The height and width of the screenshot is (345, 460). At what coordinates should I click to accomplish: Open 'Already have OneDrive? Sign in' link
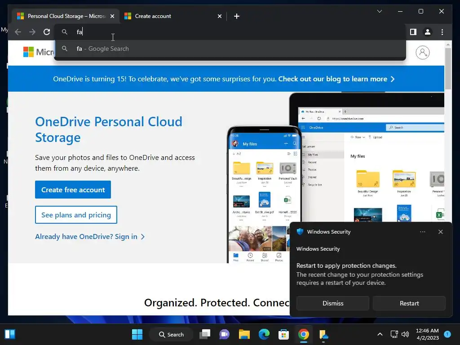coord(90,236)
